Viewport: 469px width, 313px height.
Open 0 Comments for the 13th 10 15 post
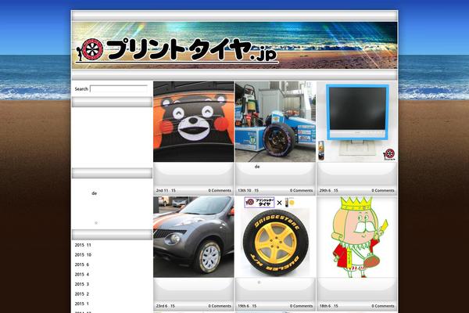[301, 190]
